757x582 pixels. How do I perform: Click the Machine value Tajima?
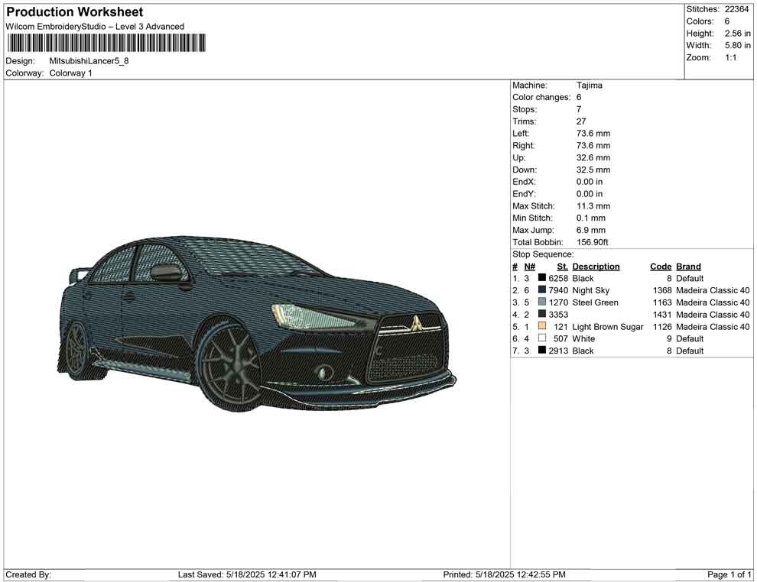(589, 86)
